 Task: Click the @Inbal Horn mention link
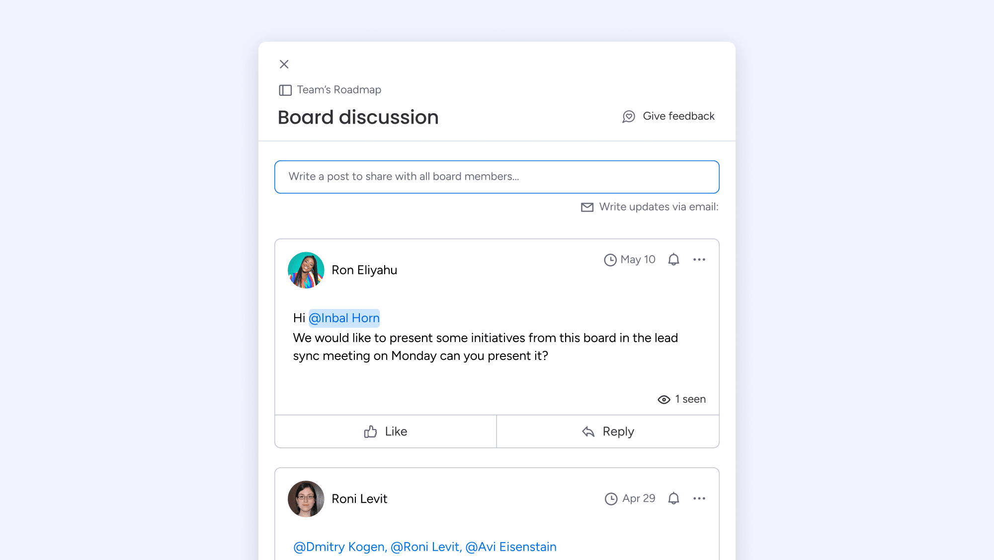(344, 318)
